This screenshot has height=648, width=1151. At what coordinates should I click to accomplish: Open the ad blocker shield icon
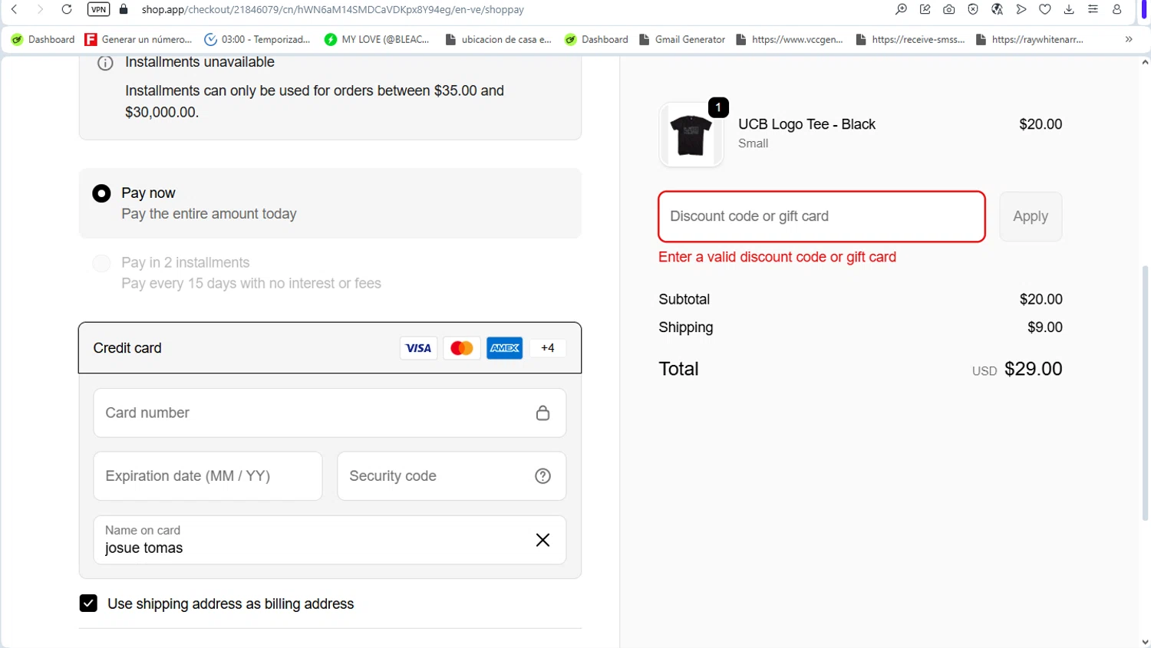point(973,10)
